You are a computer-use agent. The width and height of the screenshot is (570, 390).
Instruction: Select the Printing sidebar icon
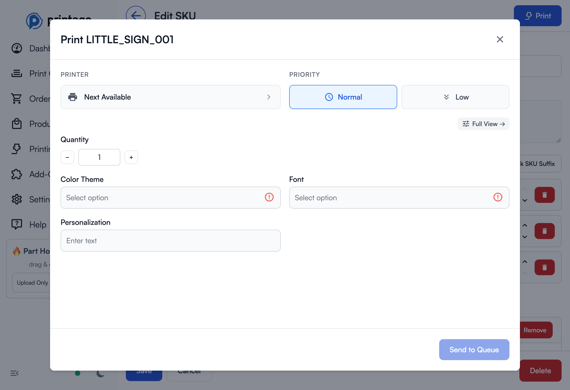[x=17, y=149]
